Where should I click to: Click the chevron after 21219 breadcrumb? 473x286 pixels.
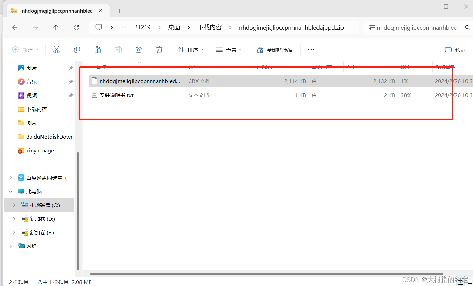(x=159, y=28)
